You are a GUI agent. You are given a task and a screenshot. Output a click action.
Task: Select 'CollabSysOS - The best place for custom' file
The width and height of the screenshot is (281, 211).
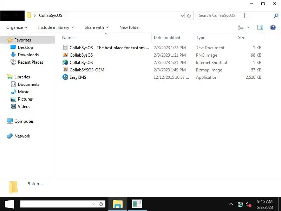click(x=109, y=48)
